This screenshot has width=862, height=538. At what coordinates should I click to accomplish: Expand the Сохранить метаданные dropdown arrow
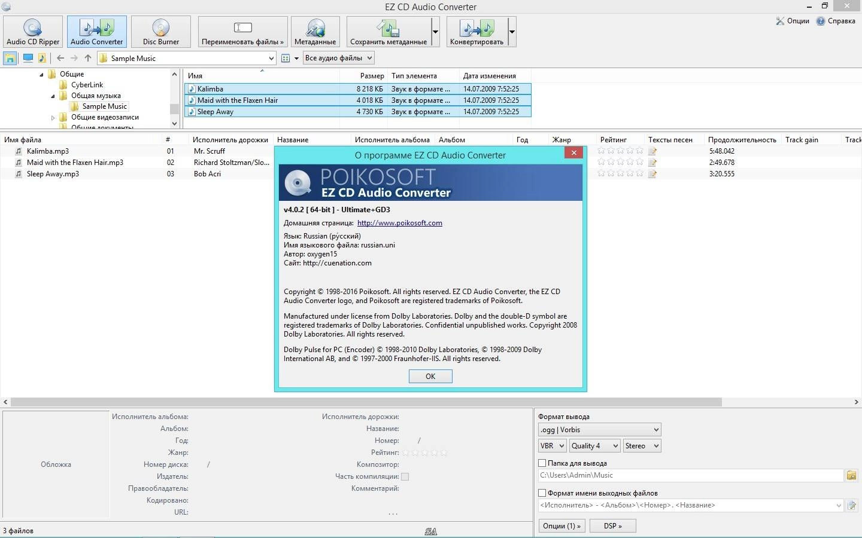click(x=435, y=32)
